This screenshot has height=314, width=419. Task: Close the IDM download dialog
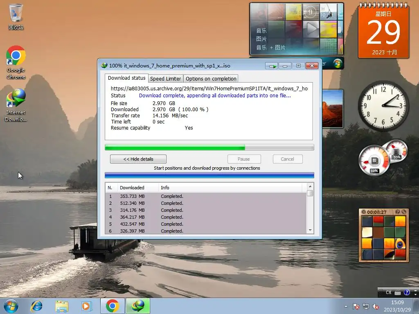[312, 66]
